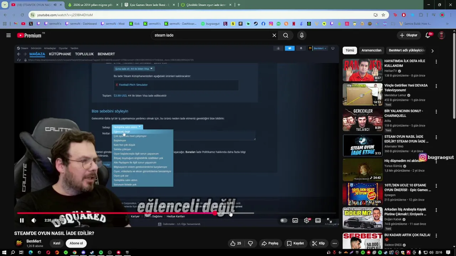Toggle the autoplay switch
Image resolution: width=456 pixels, height=256 pixels.
(284, 220)
